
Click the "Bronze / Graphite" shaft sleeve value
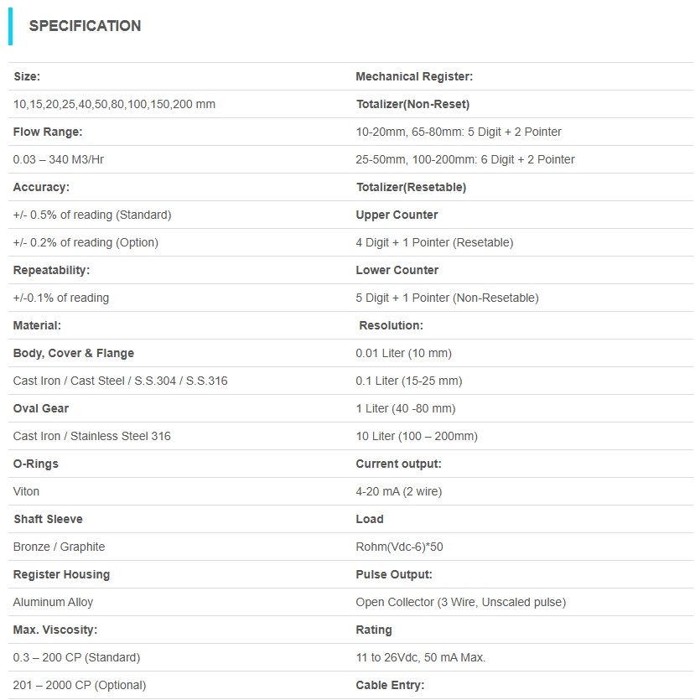pos(59,547)
